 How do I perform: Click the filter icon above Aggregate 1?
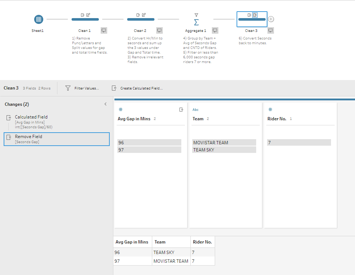196,15
